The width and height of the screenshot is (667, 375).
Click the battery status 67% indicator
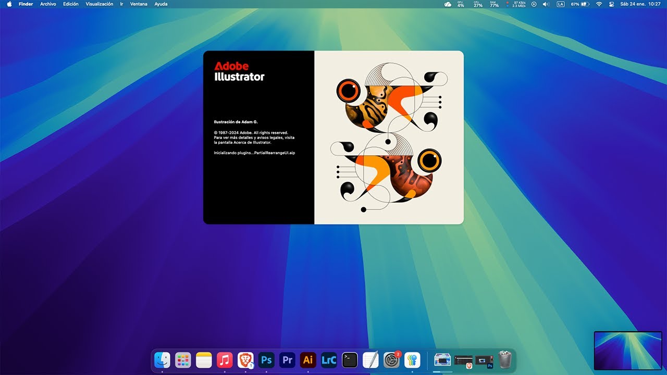pos(580,4)
